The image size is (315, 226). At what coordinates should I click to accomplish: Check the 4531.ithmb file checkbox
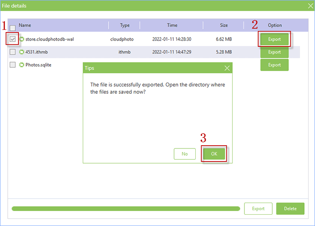pos(13,52)
